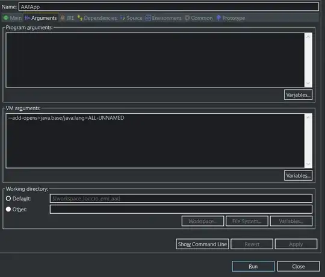
Task: Select the Other working directory radio
Action: pyautogui.click(x=8, y=209)
